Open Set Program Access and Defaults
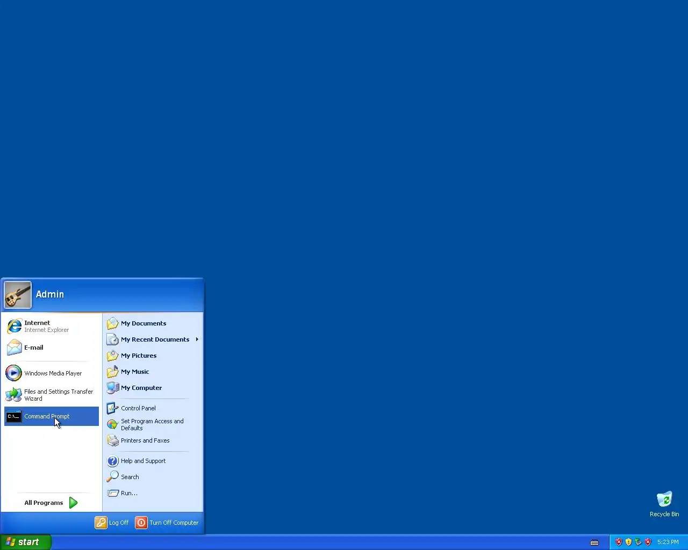Viewport: 688px width, 550px height. [x=153, y=424]
